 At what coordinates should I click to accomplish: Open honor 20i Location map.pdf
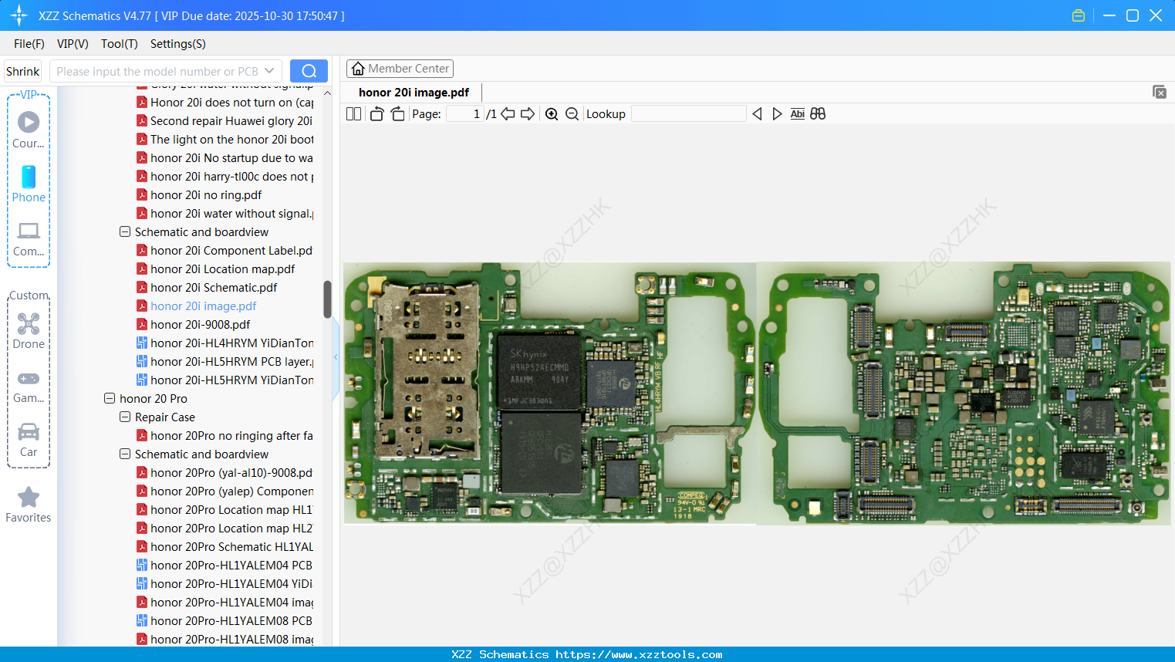(222, 269)
